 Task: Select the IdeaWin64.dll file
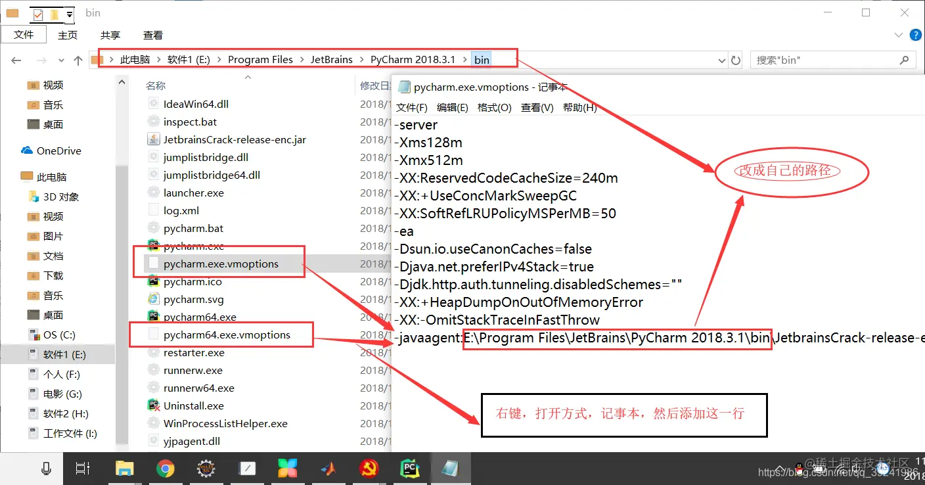pyautogui.click(x=196, y=104)
